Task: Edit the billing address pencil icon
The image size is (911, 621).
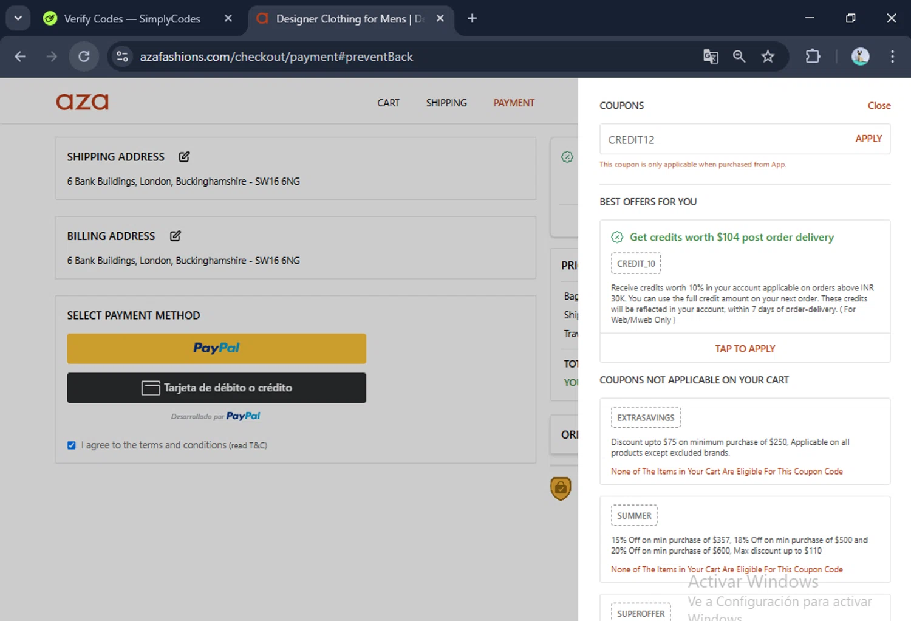Action: pyautogui.click(x=175, y=236)
